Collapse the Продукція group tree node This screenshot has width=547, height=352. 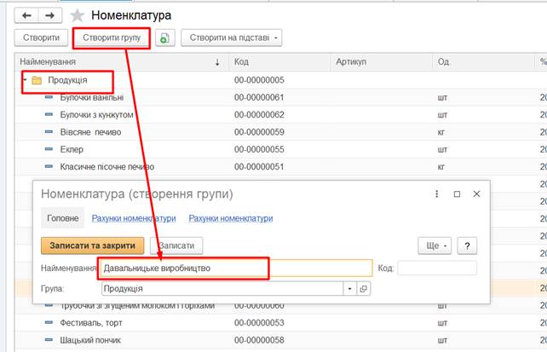tap(24, 82)
